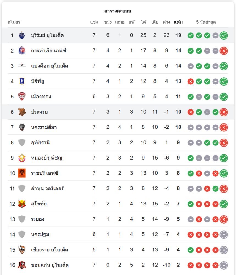Click the BG (บีจีพียู) team logo
This screenshot has height=275, width=236.
point(22,81)
